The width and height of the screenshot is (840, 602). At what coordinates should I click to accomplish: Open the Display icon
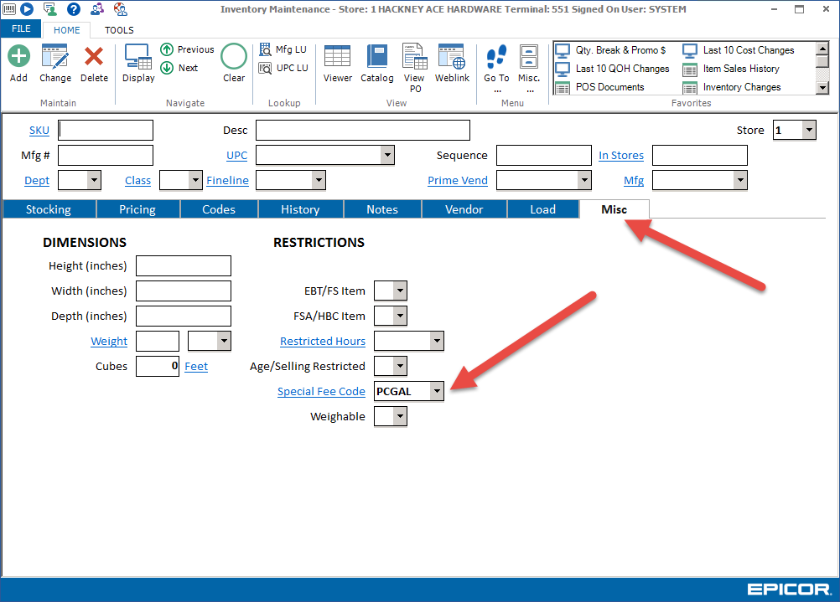(138, 57)
